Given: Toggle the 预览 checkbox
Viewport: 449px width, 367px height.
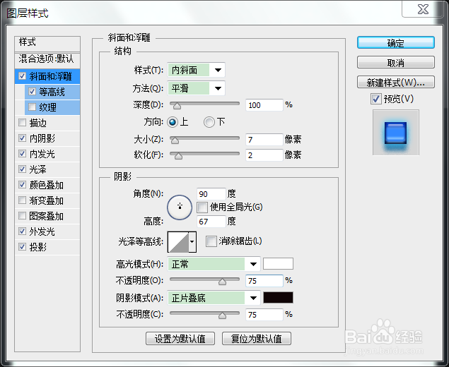Looking at the screenshot, I should coord(376,99).
